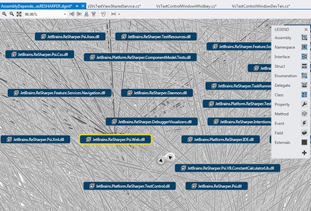Screen dimensions: 311x211
Task: Add a legend entry with plus icon
Action: (304, 152)
